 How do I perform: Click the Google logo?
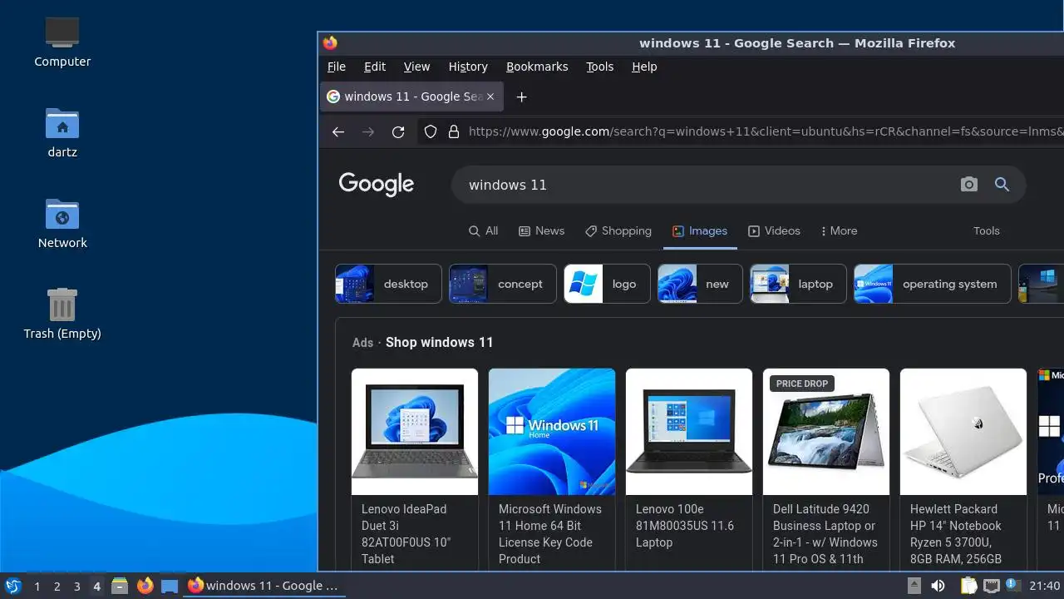(377, 184)
